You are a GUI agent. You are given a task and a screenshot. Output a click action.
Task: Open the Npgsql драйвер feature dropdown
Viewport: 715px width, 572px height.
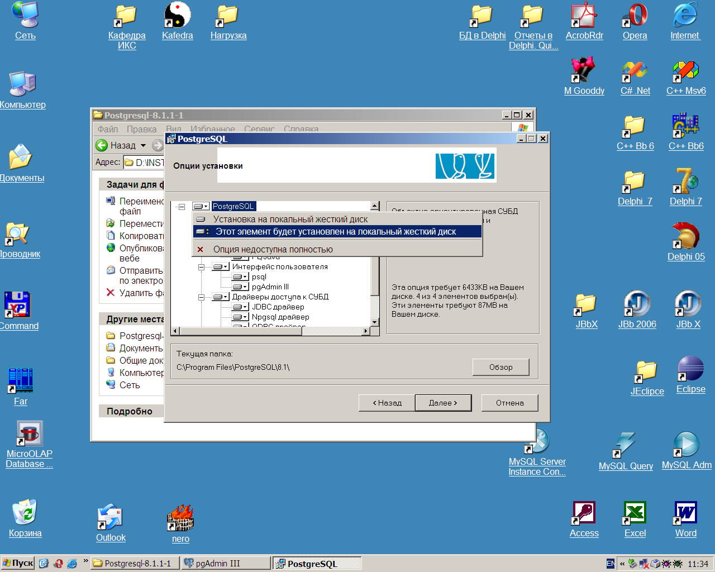[240, 317]
